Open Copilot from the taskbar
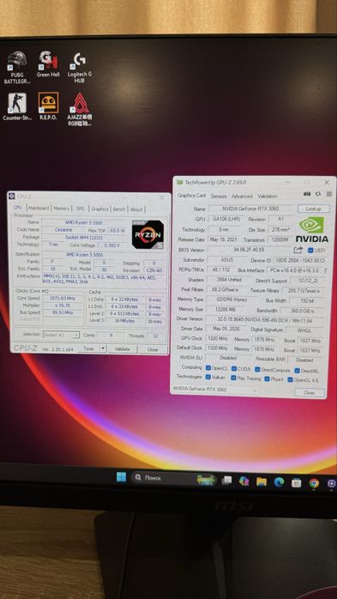337x599 pixels. (x=244, y=481)
